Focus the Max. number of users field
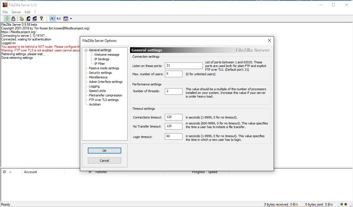This screenshot has width=353, height=207. point(174,74)
